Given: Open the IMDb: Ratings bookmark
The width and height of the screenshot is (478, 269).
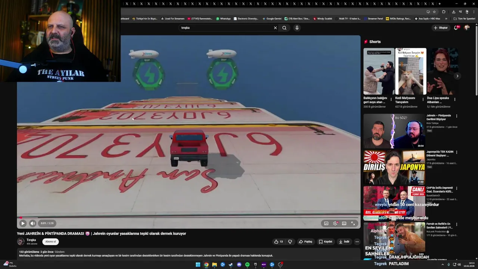Looking at the screenshot, I should (398, 18).
